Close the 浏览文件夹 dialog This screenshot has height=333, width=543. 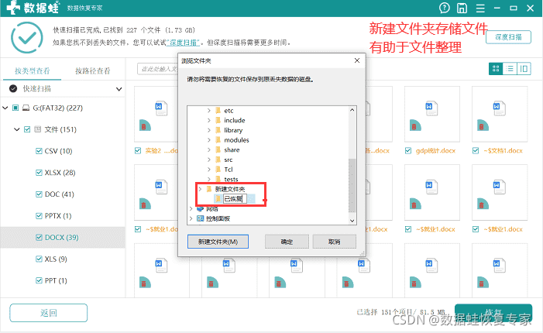pos(357,60)
